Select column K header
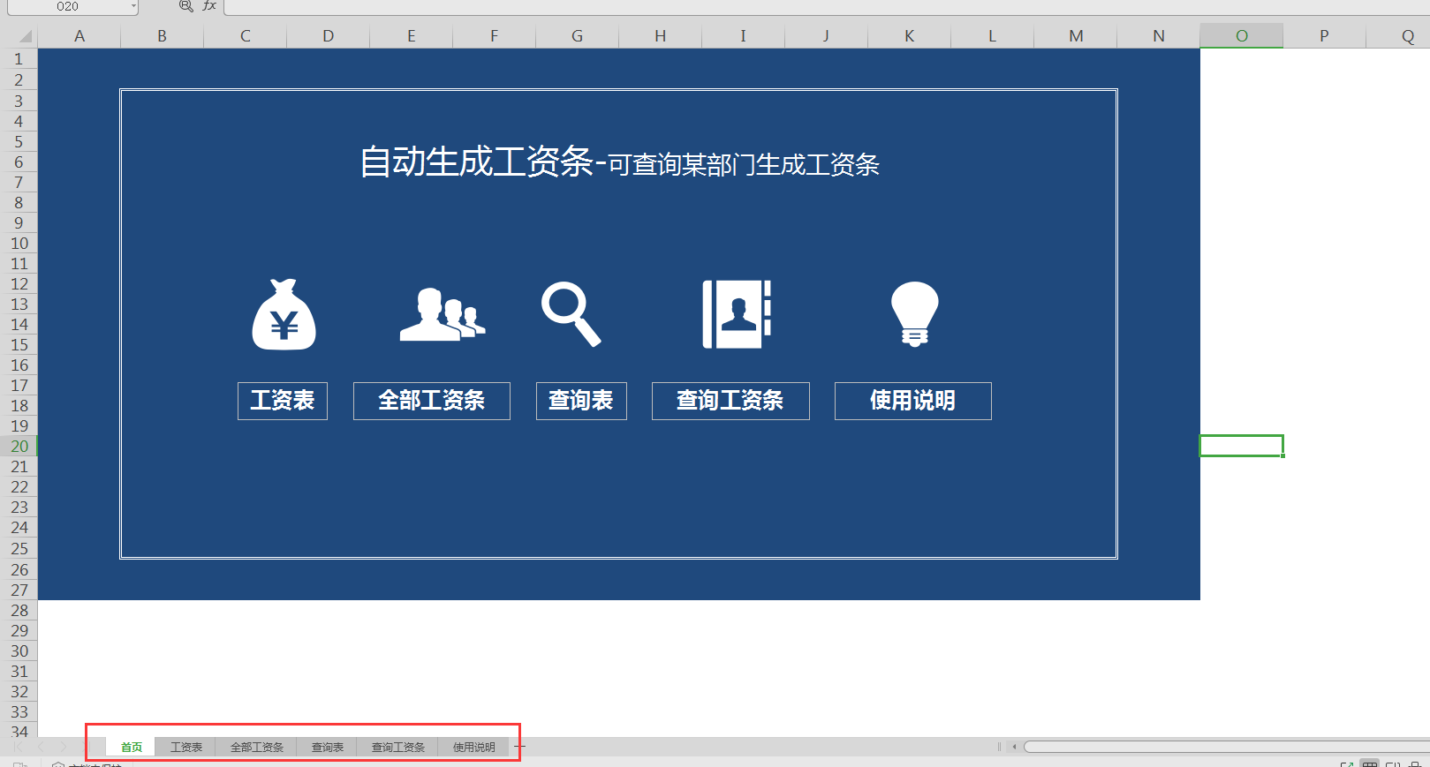Screen dimensions: 1430x767 pyautogui.click(x=910, y=36)
